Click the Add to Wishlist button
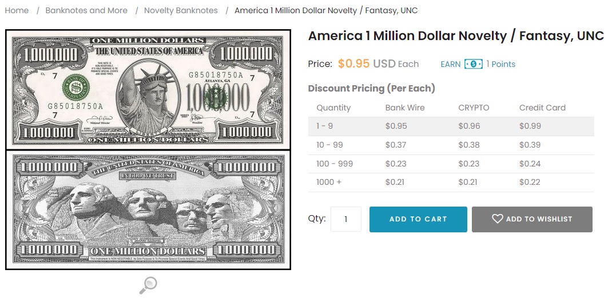 coord(531,219)
